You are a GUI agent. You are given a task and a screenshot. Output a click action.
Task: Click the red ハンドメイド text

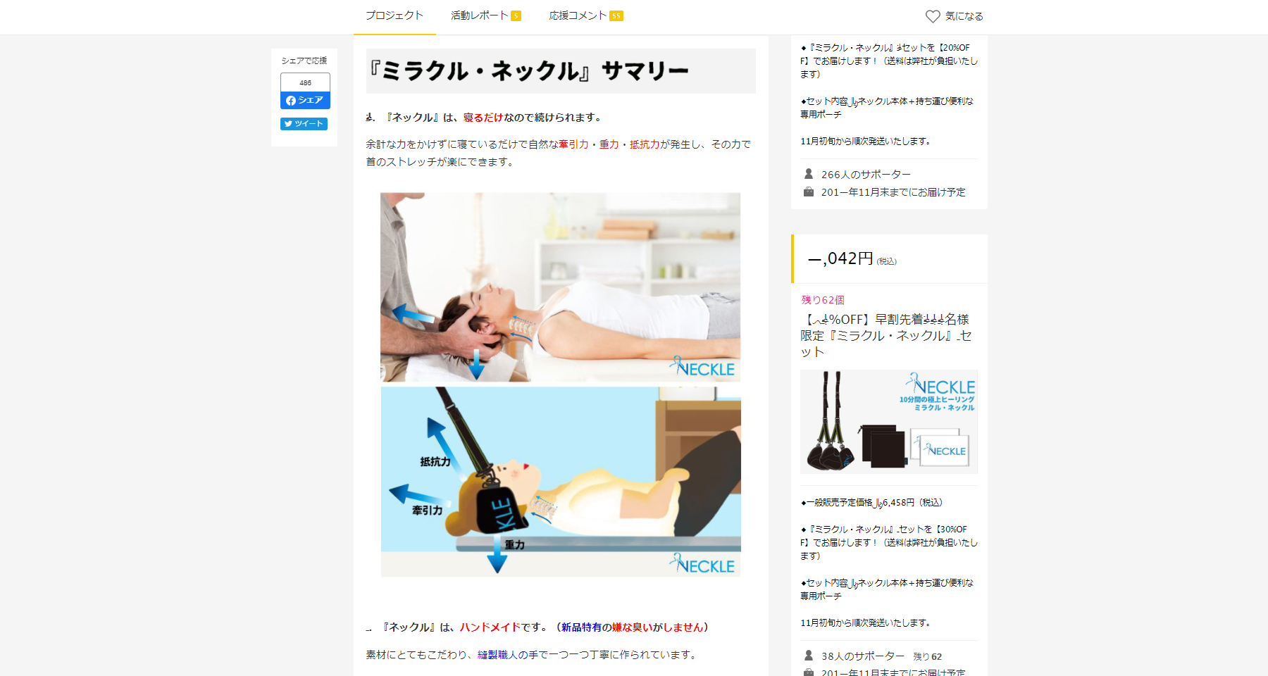pos(490,627)
